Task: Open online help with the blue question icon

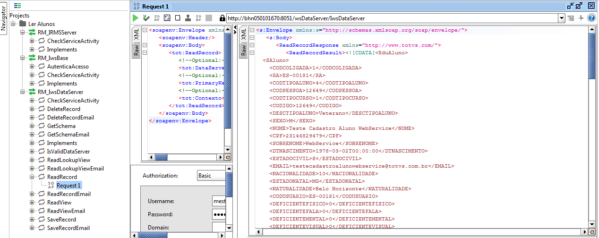Action: click(x=591, y=18)
